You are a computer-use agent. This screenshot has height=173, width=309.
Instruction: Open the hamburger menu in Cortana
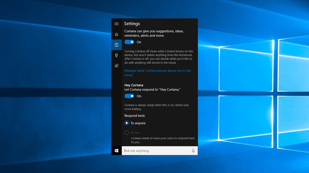click(117, 24)
